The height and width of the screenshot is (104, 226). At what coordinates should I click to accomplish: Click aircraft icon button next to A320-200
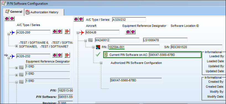pos(67,32)
